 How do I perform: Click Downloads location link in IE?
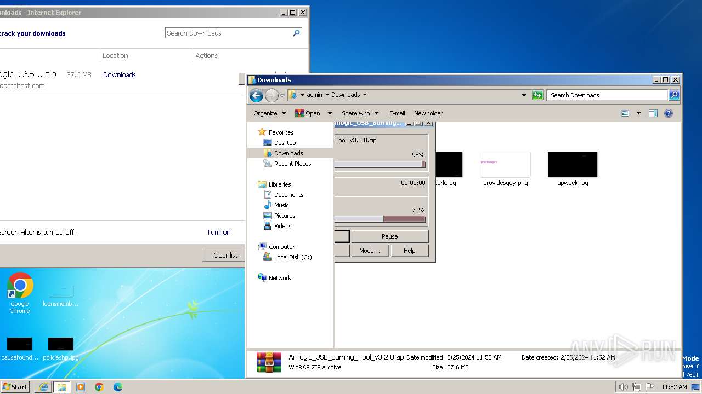[x=119, y=74]
